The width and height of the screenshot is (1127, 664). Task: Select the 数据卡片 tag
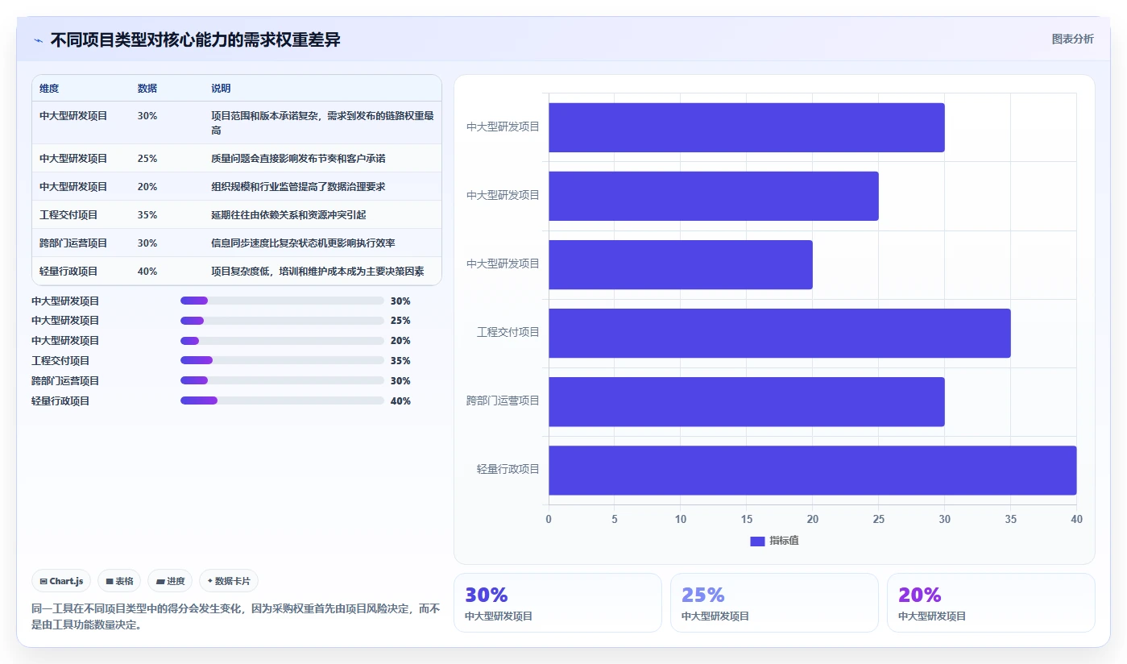(229, 581)
